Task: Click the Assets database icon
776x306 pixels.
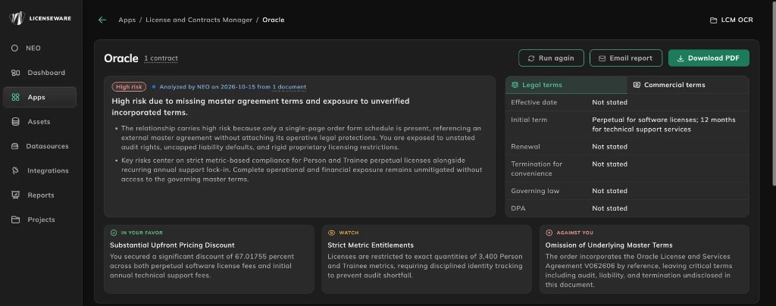Action: coord(15,122)
